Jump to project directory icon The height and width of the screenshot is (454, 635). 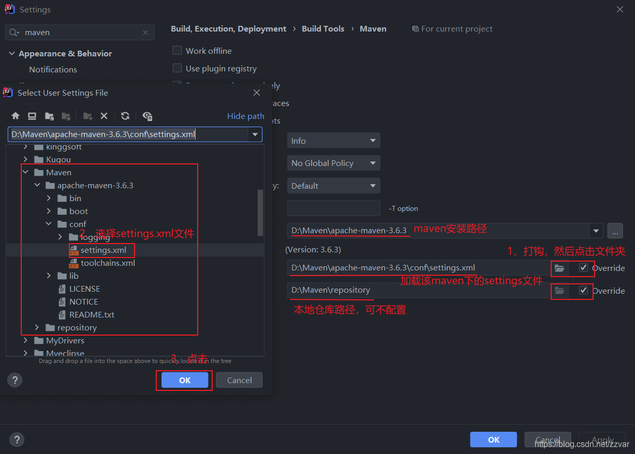(x=49, y=116)
